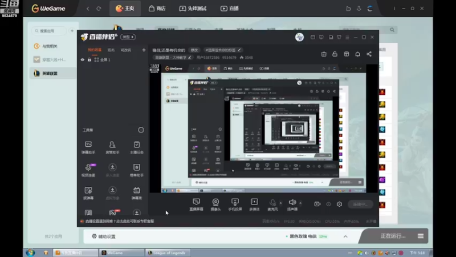Screen dimensions: 456x257
Task: Click the gift box icon in stream header
Action: coord(324,54)
